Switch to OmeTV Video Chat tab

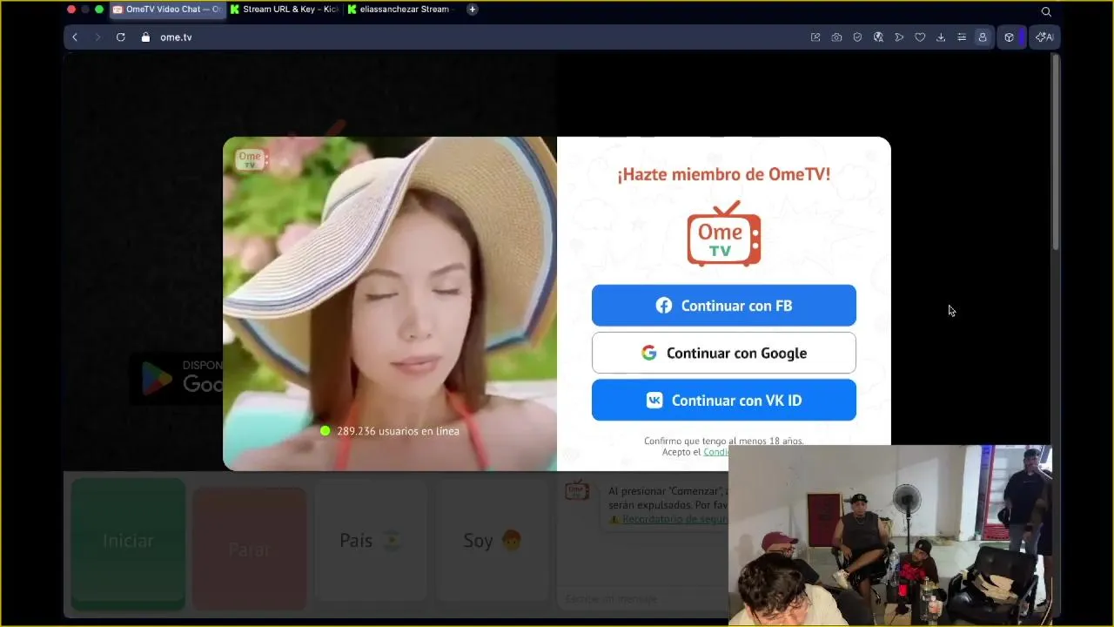click(x=167, y=10)
